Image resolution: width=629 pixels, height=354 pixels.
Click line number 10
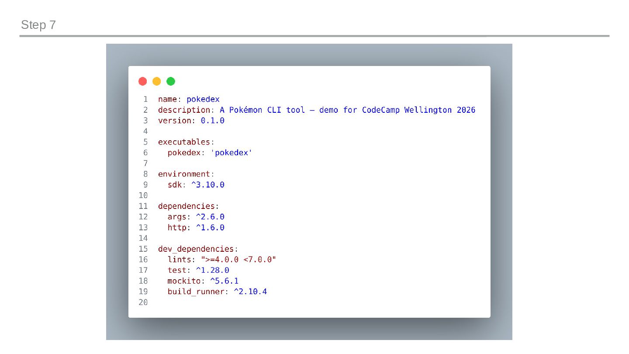[143, 195]
